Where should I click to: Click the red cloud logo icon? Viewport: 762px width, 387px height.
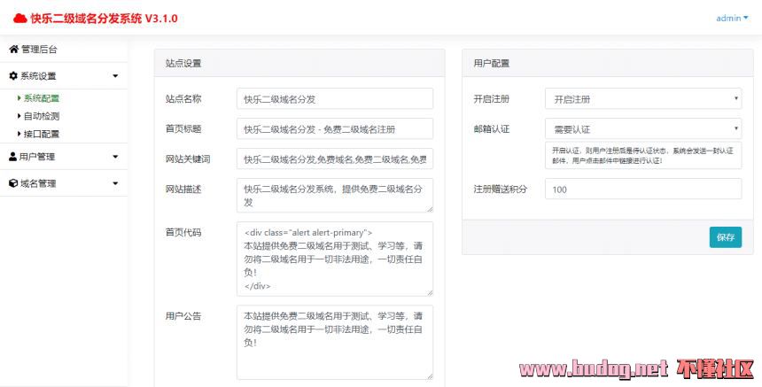point(19,18)
